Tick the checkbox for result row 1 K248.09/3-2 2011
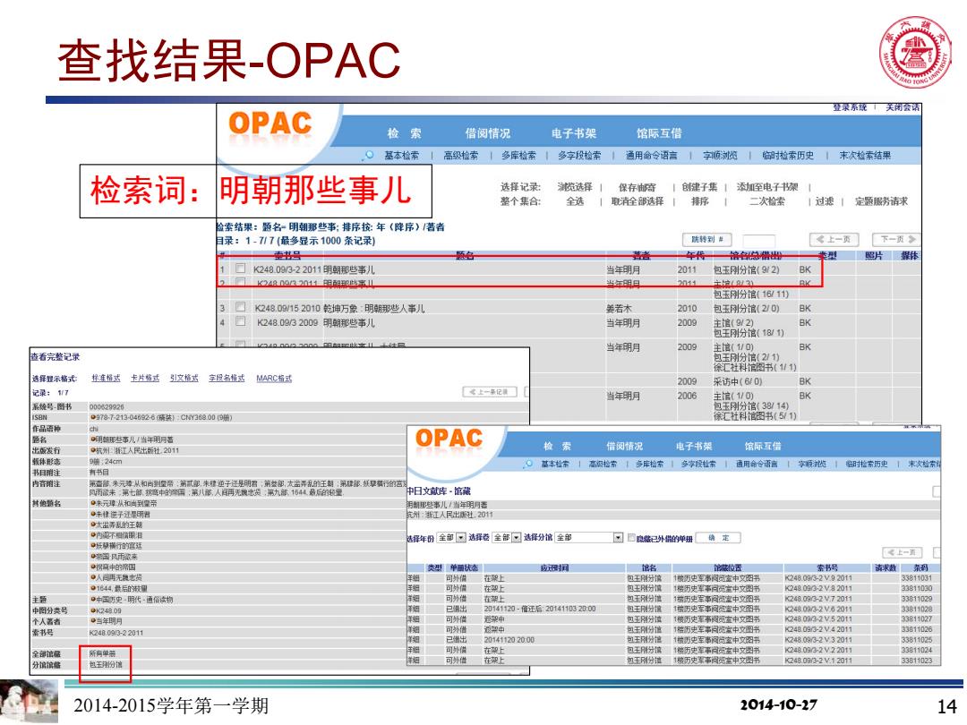Viewport: 967px width, 725px height. pos(241,269)
